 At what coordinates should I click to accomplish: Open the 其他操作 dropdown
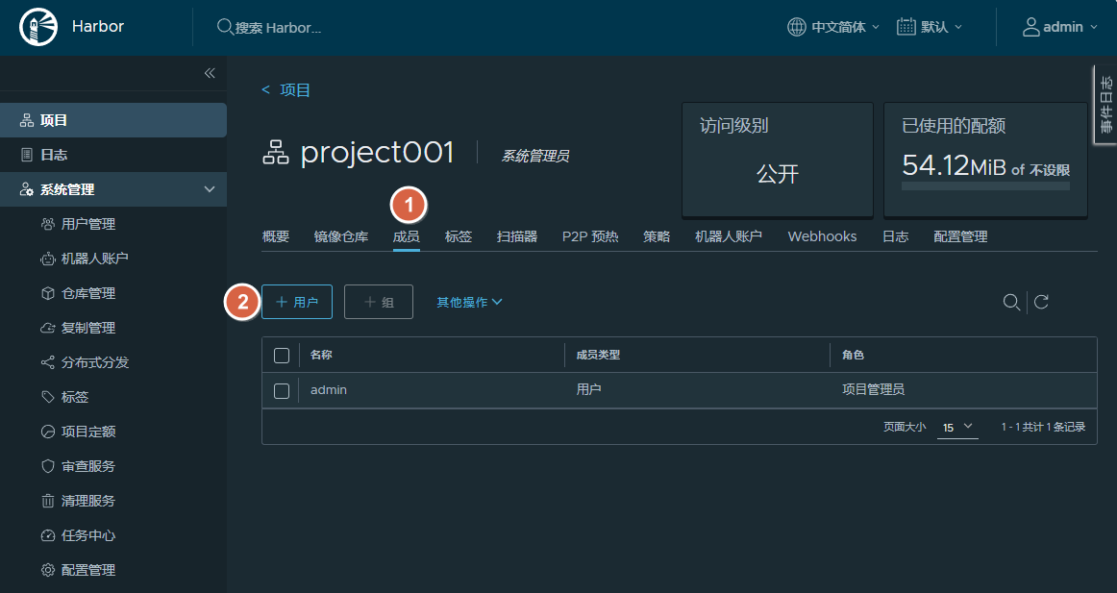(x=469, y=303)
